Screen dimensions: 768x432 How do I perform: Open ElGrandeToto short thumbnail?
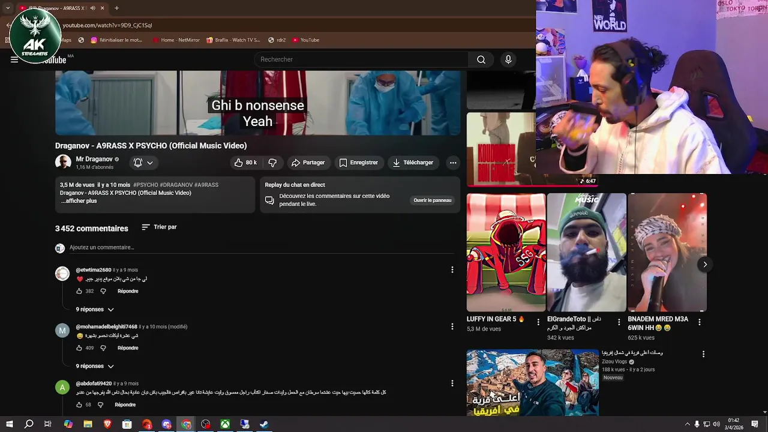point(586,253)
